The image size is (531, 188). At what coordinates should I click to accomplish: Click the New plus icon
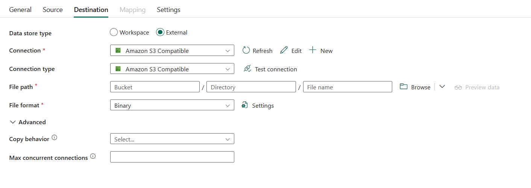click(313, 50)
